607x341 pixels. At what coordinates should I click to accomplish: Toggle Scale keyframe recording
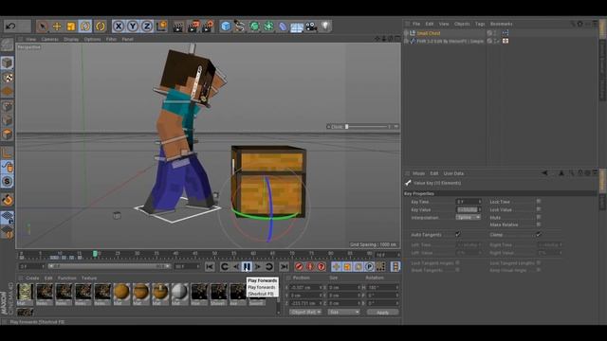pyautogui.click(x=347, y=267)
